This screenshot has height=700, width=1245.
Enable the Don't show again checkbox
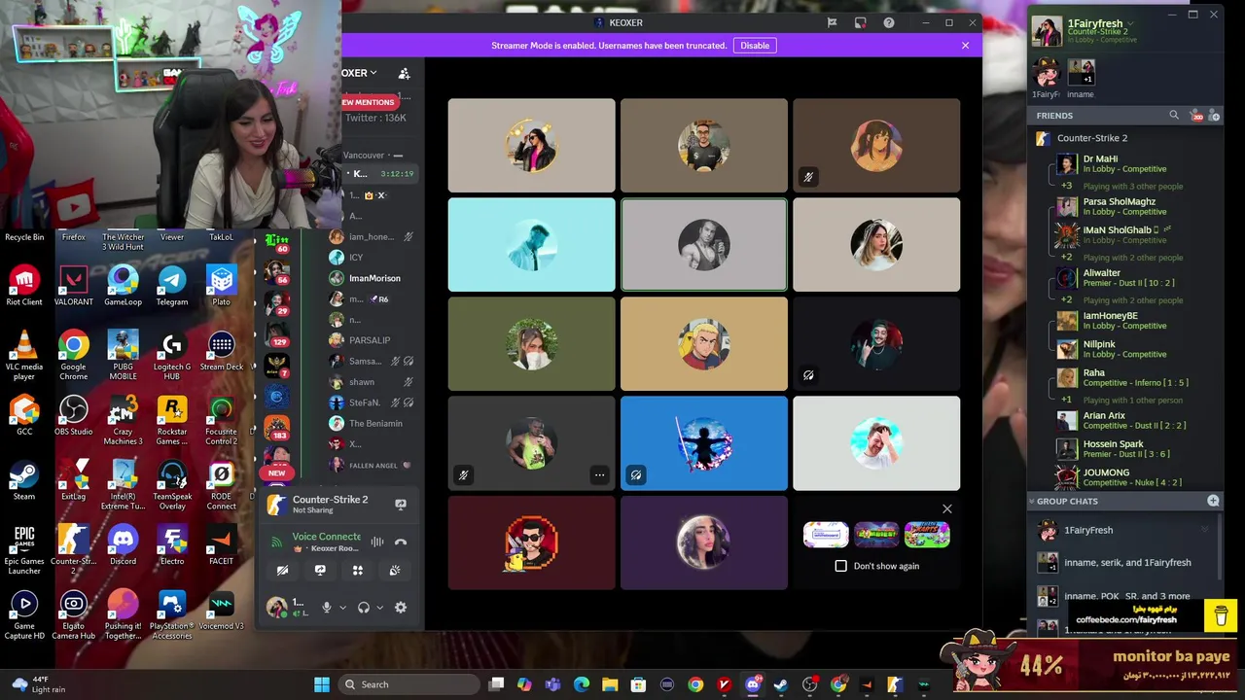pos(841,566)
